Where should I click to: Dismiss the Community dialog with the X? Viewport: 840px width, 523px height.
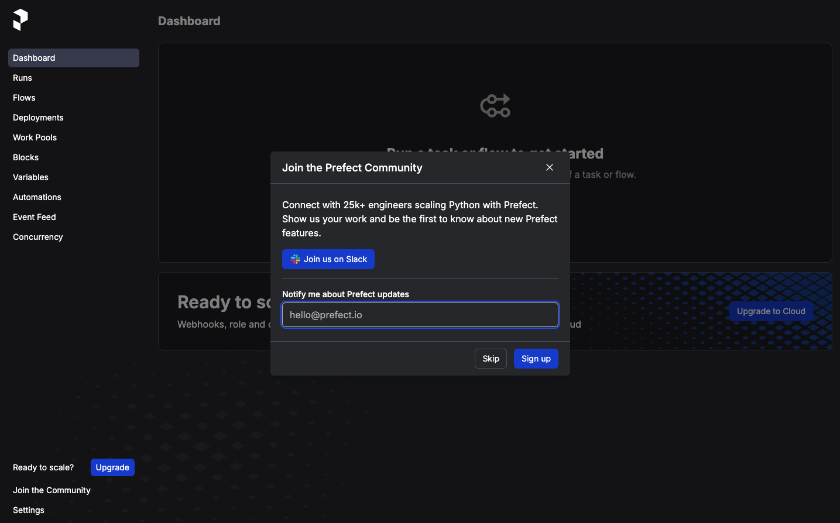549,167
